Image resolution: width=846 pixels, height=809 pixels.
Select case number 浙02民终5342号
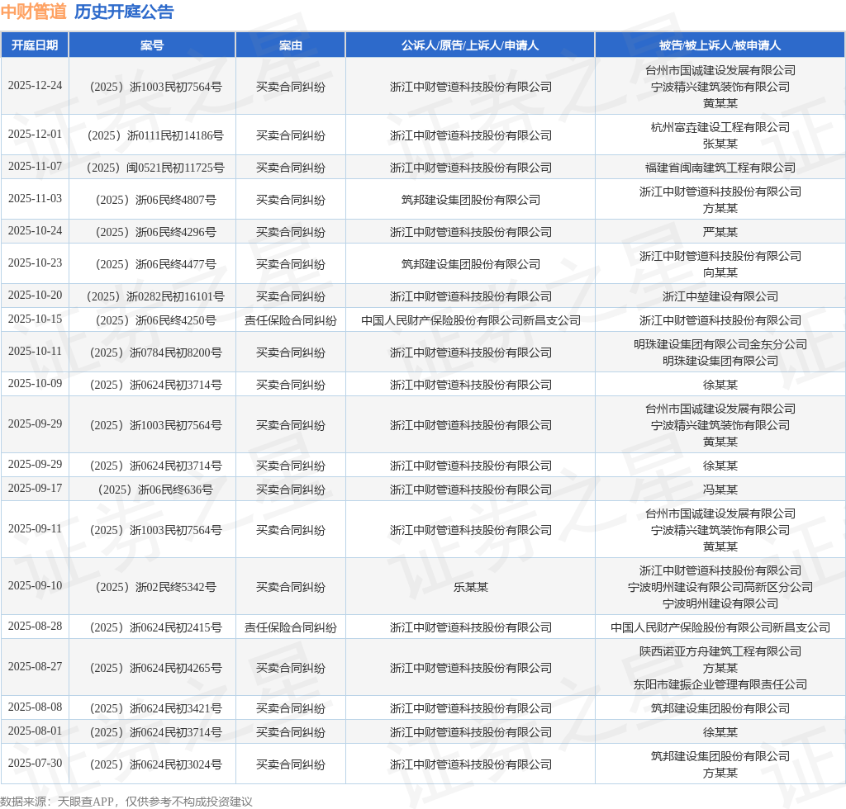click(156, 587)
